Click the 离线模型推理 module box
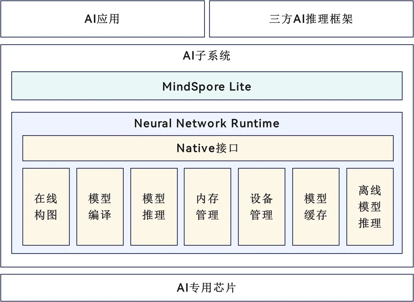 pyautogui.click(x=370, y=207)
